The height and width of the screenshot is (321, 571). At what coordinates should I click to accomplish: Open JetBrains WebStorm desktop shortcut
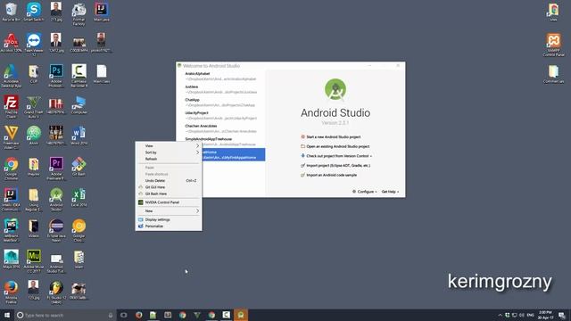(11, 230)
